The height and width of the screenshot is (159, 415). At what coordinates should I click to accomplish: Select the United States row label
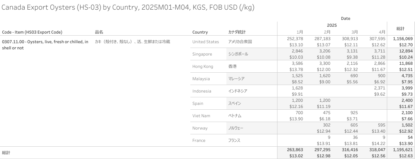(x=205, y=42)
